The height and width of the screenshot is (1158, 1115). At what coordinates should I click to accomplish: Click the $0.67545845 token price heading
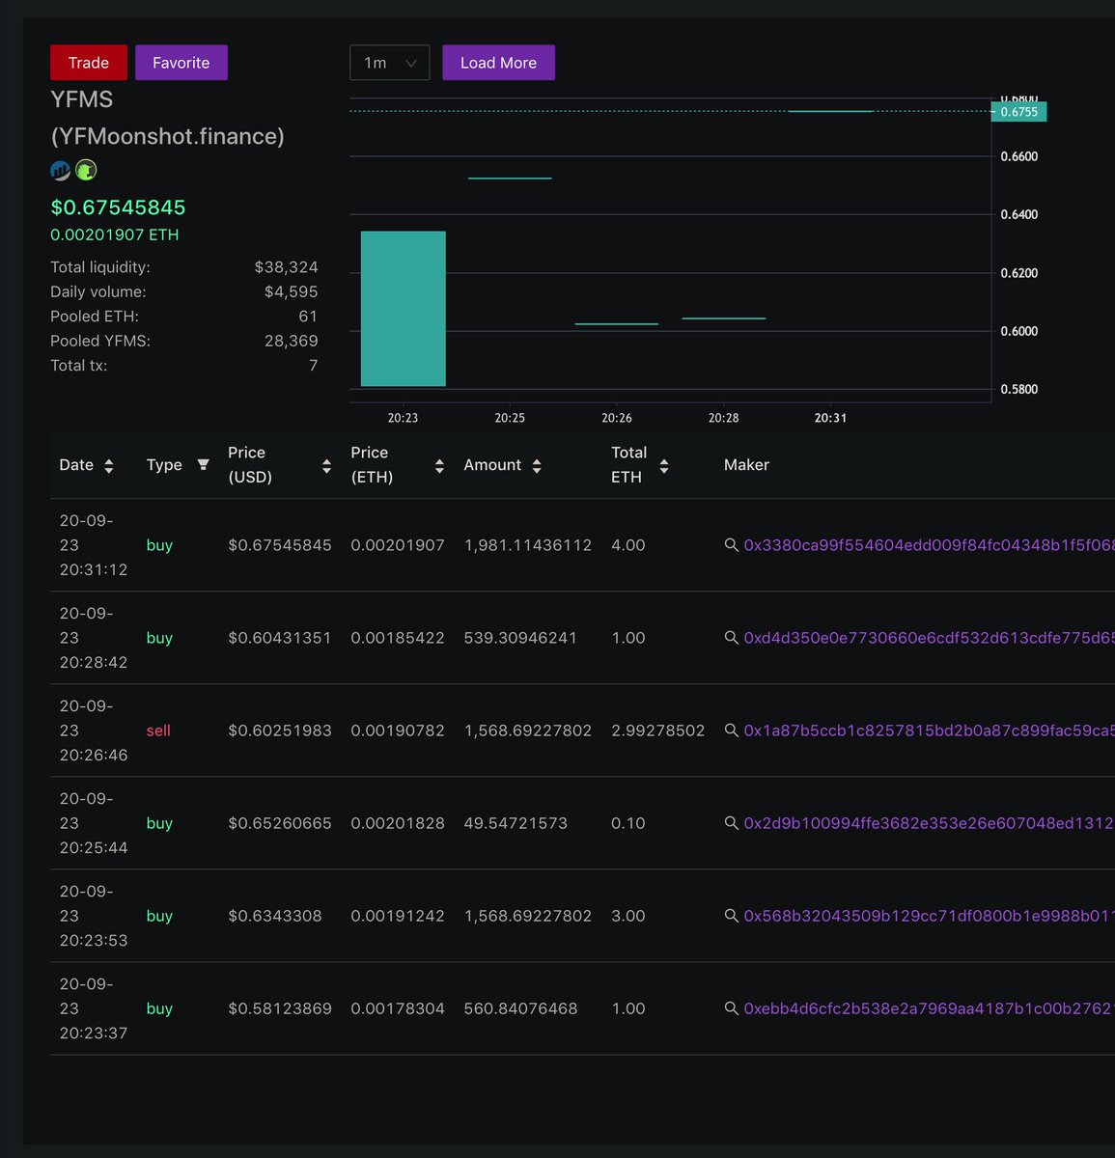[118, 207]
